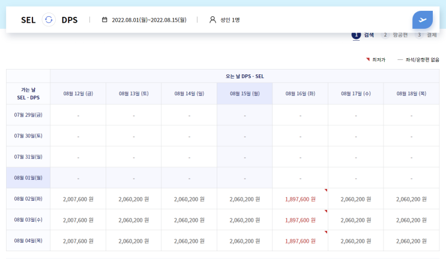Click departure row 08월 03일(수)

[x=28, y=220]
